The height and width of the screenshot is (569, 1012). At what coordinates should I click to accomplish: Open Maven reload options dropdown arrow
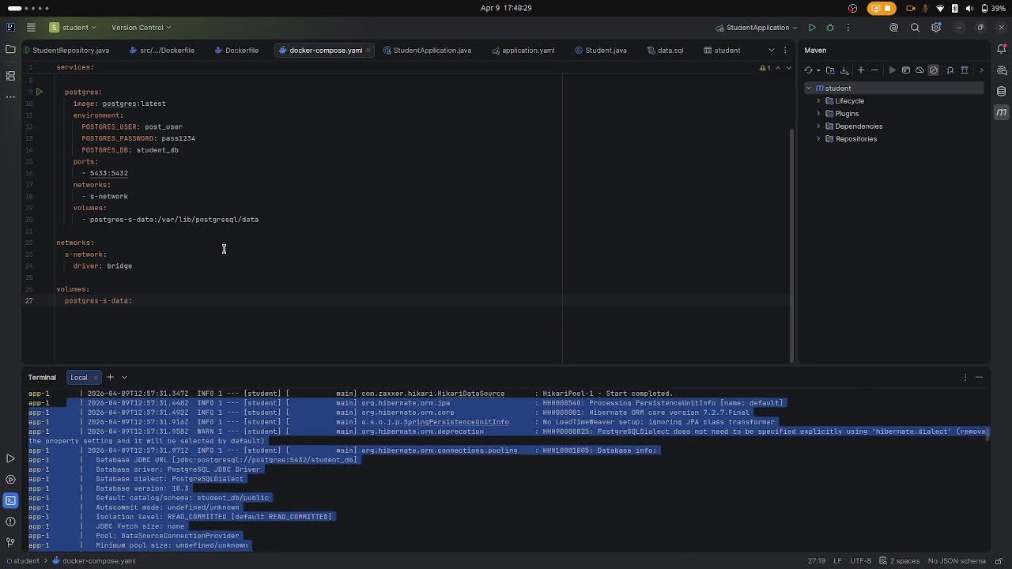tap(817, 70)
